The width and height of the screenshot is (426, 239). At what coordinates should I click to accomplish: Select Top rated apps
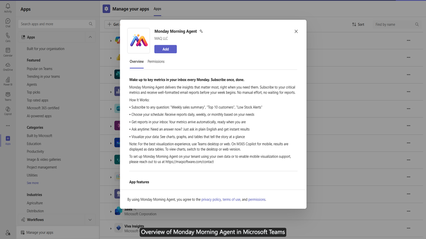click(x=37, y=100)
